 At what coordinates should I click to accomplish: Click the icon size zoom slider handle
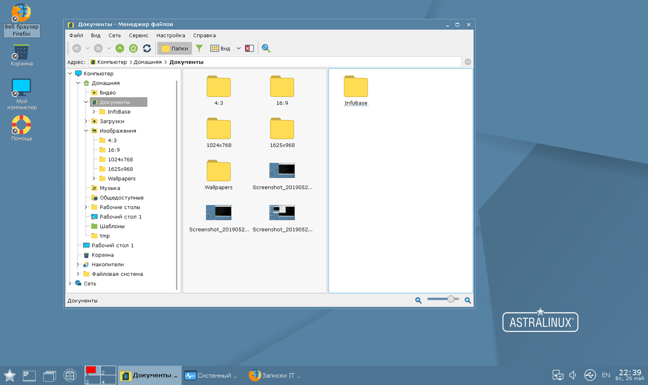click(451, 299)
